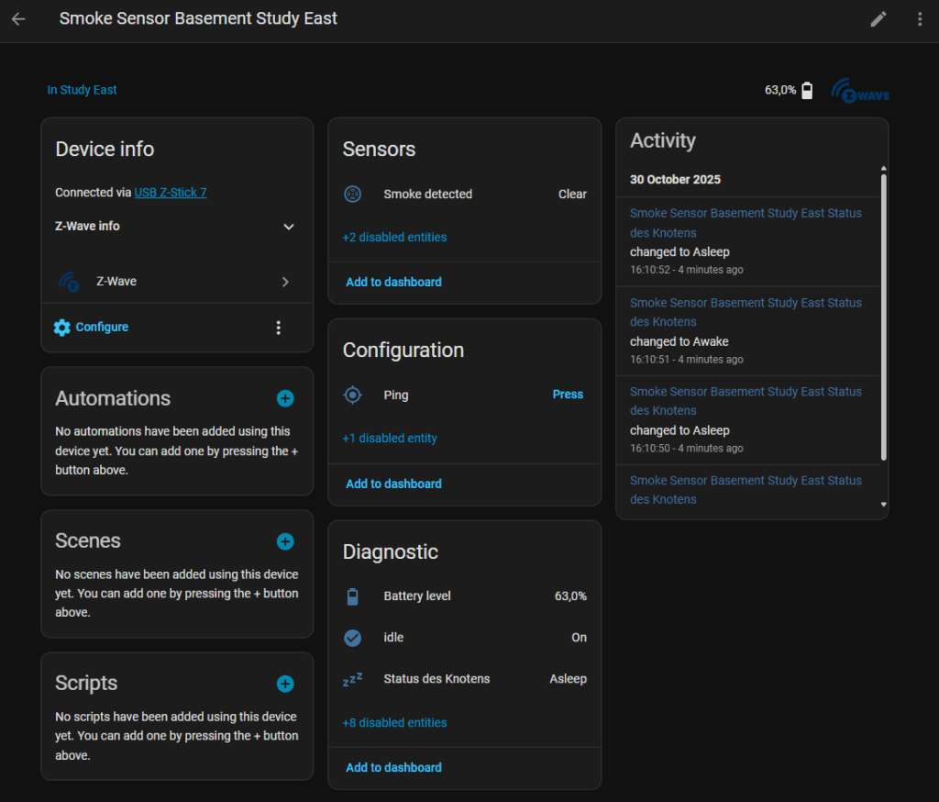Click Add to dashboard under Sensors
Screen dimensions: 939x802
393,283
